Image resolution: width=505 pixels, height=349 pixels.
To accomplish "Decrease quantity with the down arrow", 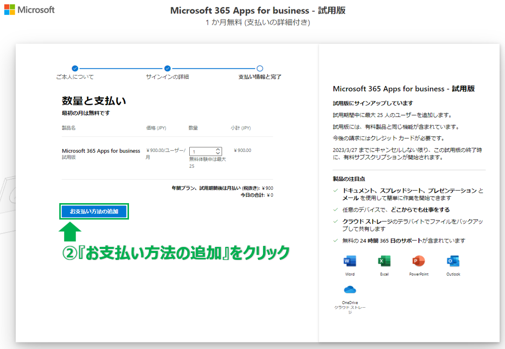I will [x=218, y=153].
